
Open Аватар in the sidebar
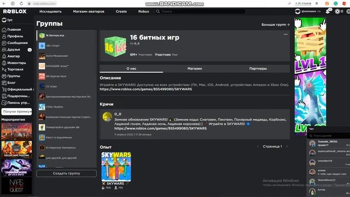[x=11, y=56]
